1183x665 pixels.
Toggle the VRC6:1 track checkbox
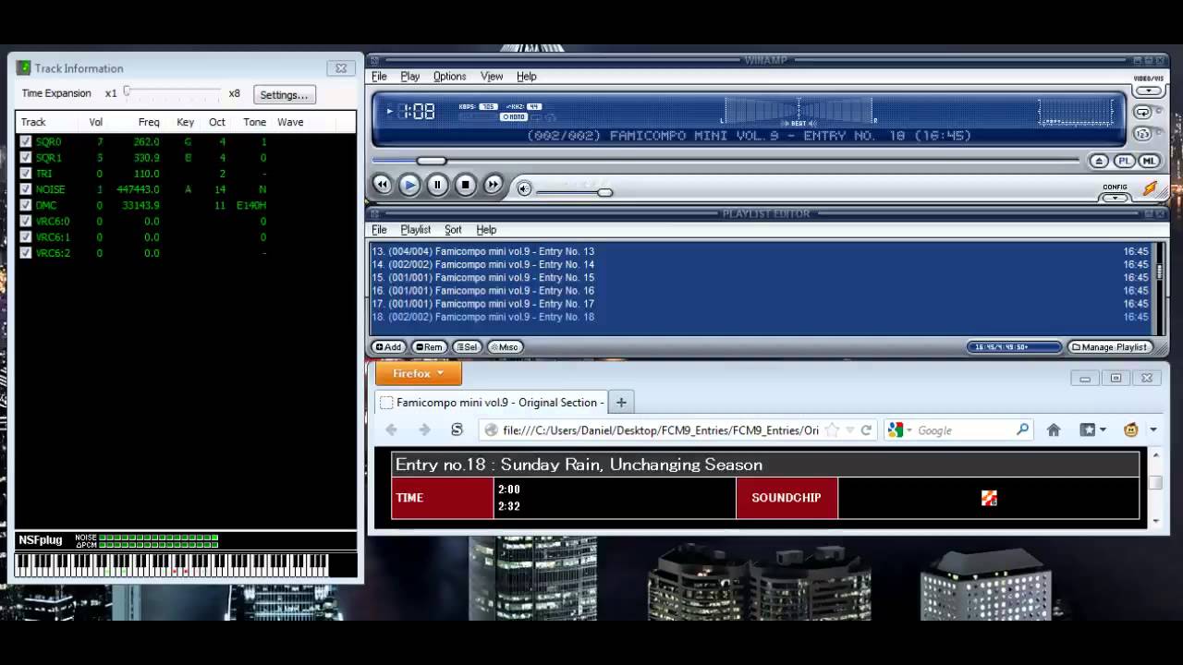[x=26, y=237]
